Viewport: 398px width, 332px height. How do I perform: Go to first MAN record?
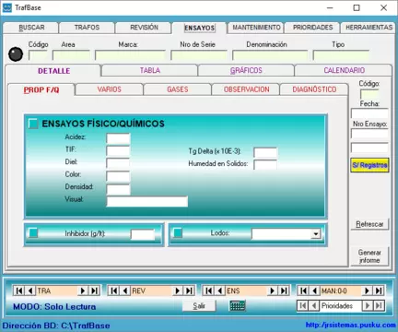303,290
